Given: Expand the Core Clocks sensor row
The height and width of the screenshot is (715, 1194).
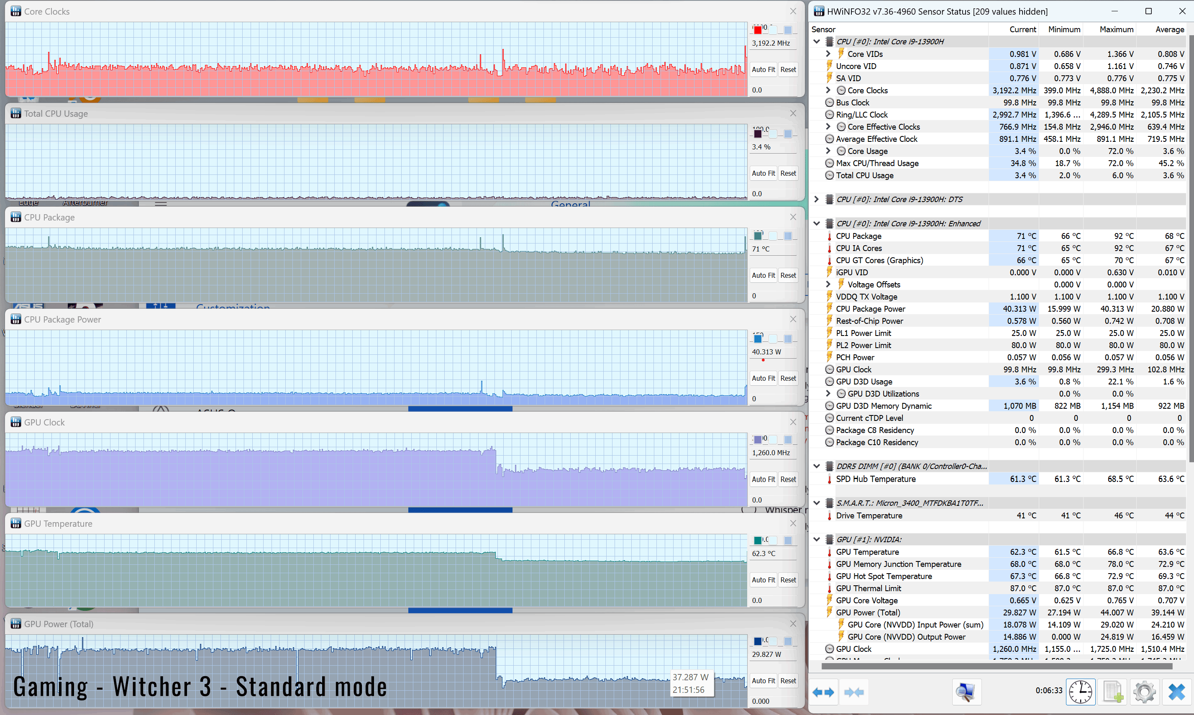Looking at the screenshot, I should pyautogui.click(x=828, y=90).
